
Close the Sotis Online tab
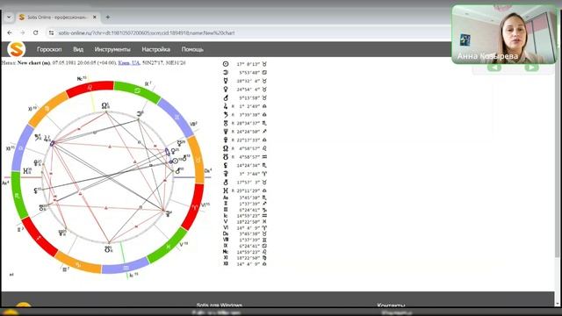click(95, 17)
